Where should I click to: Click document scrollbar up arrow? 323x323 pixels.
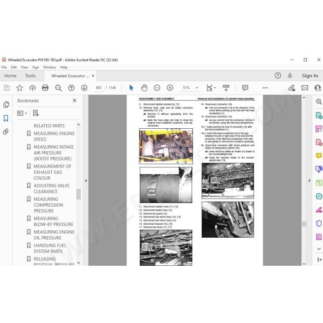[x=304, y=98]
